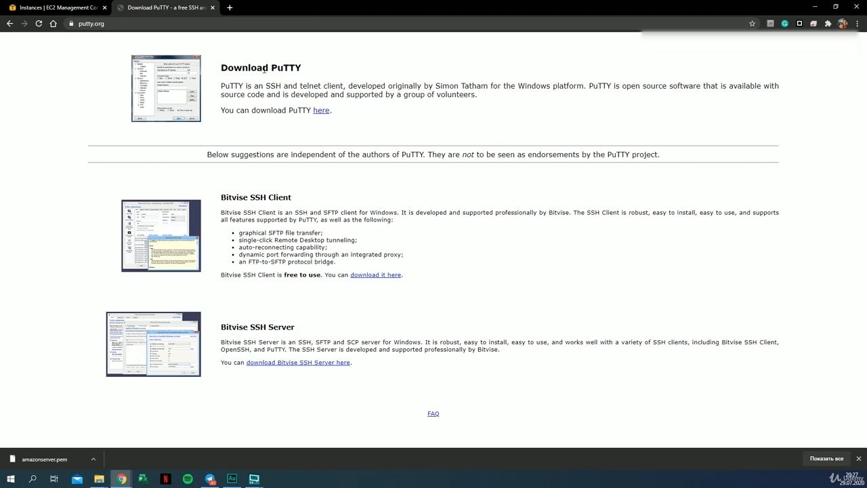
Task: Click the stacked windows extension icon
Action: (x=813, y=24)
